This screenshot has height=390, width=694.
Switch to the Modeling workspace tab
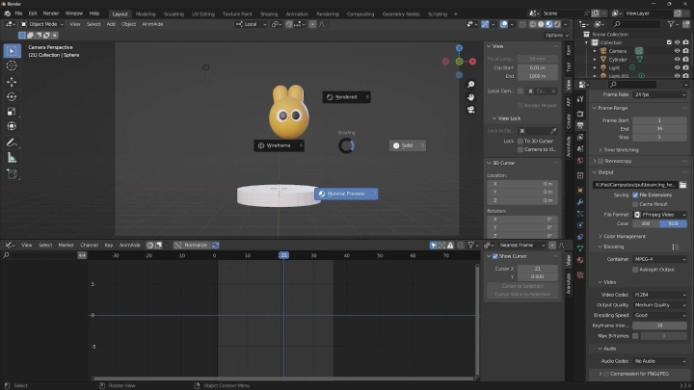point(146,14)
